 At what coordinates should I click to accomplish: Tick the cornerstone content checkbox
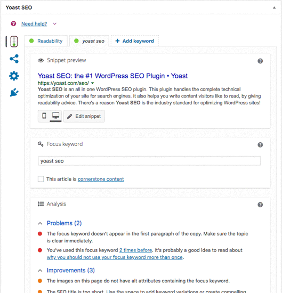[x=41, y=179]
